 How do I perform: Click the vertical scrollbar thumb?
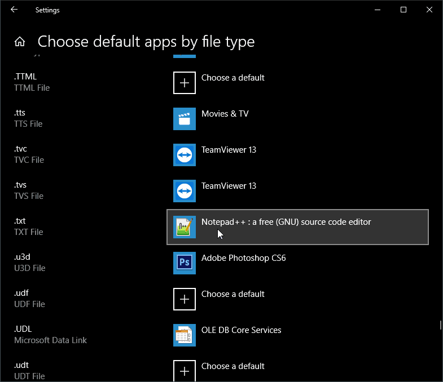pyautogui.click(x=440, y=325)
